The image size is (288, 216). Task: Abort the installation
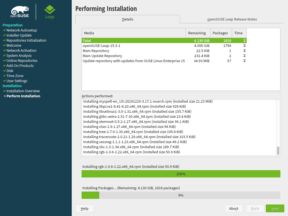(234, 208)
